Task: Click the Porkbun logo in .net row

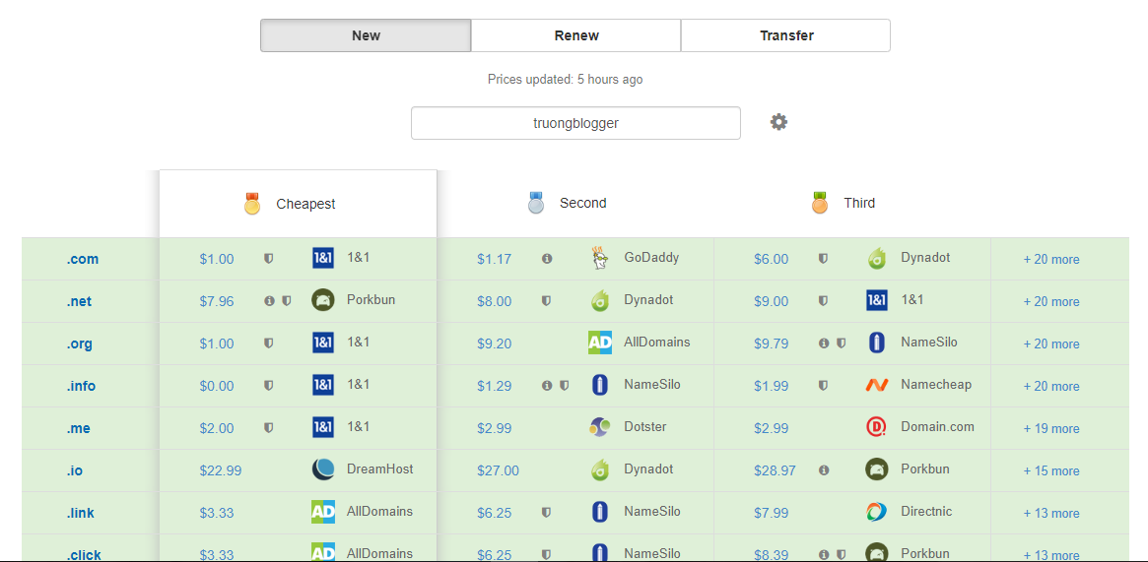Action: (x=323, y=300)
